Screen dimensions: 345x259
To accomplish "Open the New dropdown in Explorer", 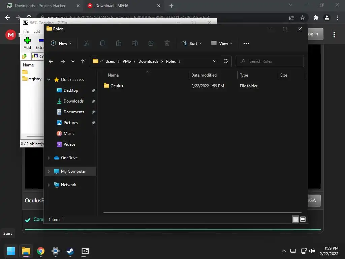I will click(61, 44).
